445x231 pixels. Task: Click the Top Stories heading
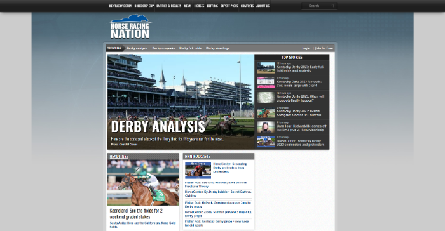292,58
